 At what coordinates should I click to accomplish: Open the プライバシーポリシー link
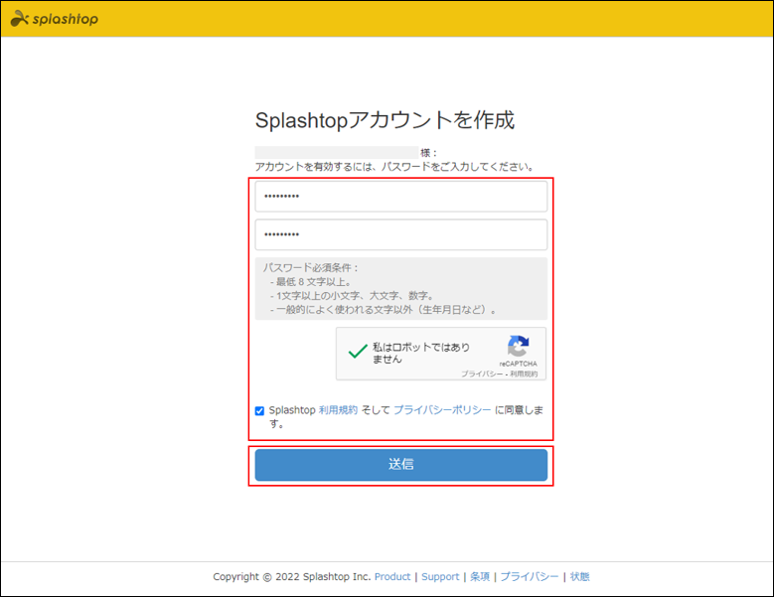tap(442, 410)
